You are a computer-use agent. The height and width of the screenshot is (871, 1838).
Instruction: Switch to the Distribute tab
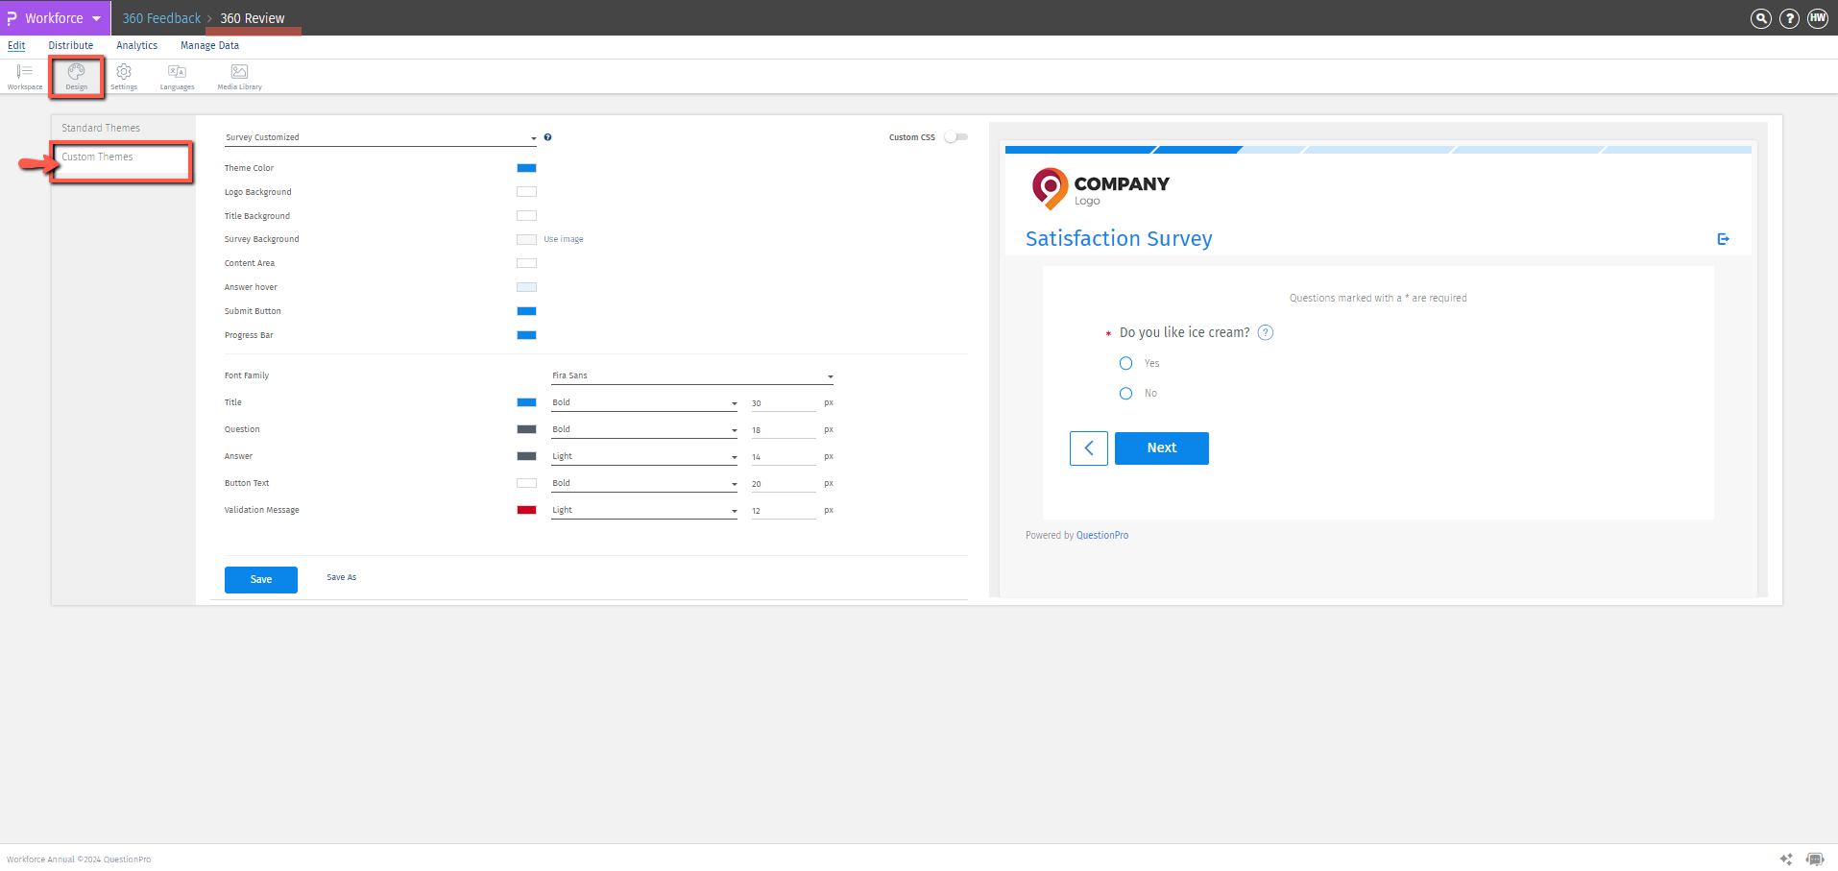[70, 45]
